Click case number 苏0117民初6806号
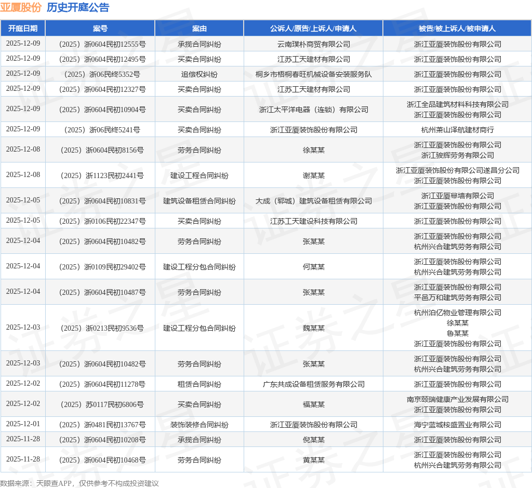Image resolution: width=532 pixels, height=488 pixels. 102,404
